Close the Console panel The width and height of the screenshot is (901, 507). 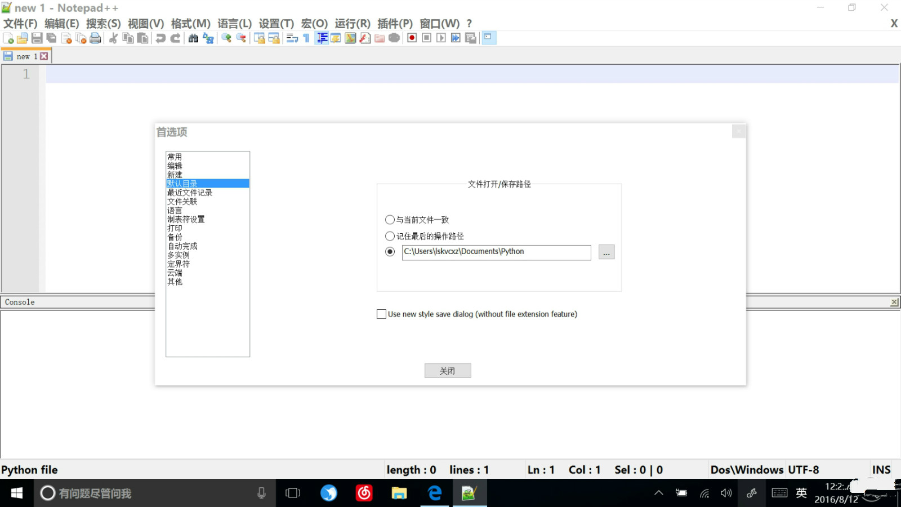(894, 303)
